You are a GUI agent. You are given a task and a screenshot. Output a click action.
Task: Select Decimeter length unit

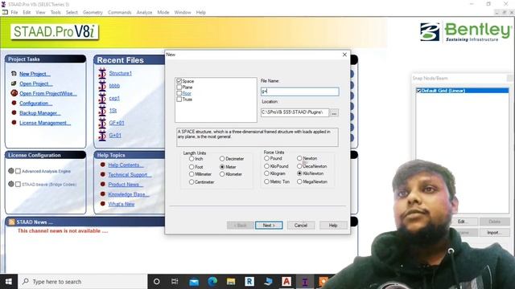point(222,159)
